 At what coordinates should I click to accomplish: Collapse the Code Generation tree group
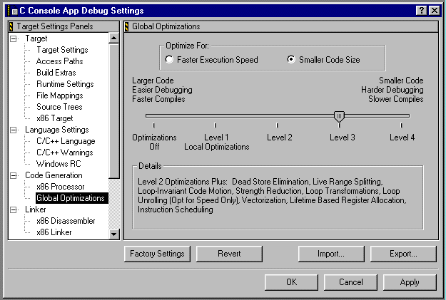click(14, 175)
